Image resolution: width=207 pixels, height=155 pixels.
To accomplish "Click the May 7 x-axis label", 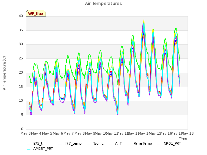I will (x=69, y=133).
